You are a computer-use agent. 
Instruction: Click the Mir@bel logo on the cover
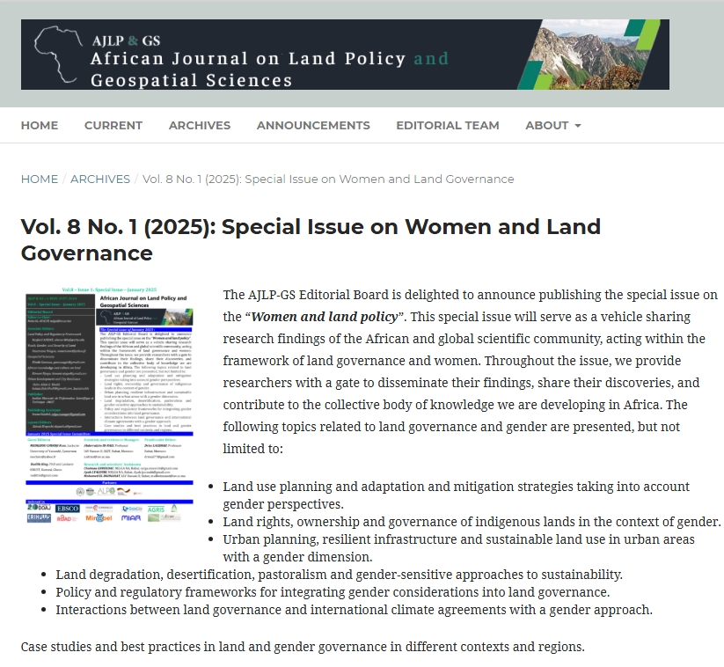[x=99, y=518]
